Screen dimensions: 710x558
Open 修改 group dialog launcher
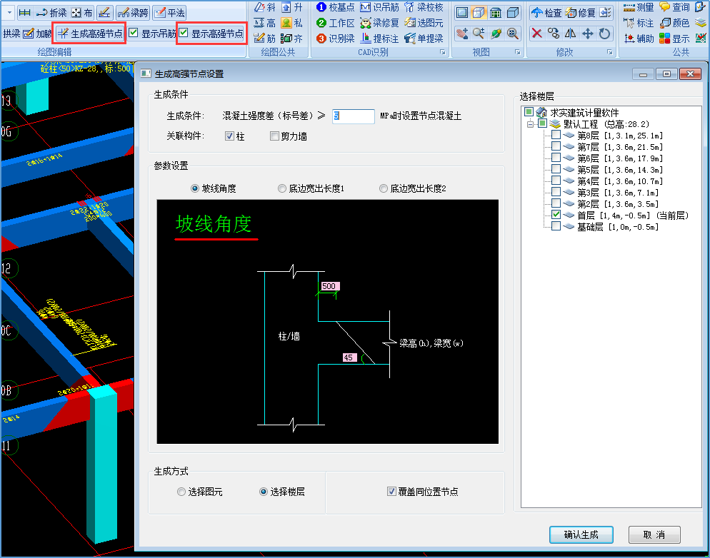609,53
